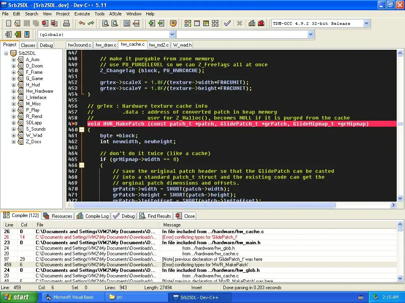Click the Close file toolbar icon
Screen dimensions: 405x303
pos(45,23)
